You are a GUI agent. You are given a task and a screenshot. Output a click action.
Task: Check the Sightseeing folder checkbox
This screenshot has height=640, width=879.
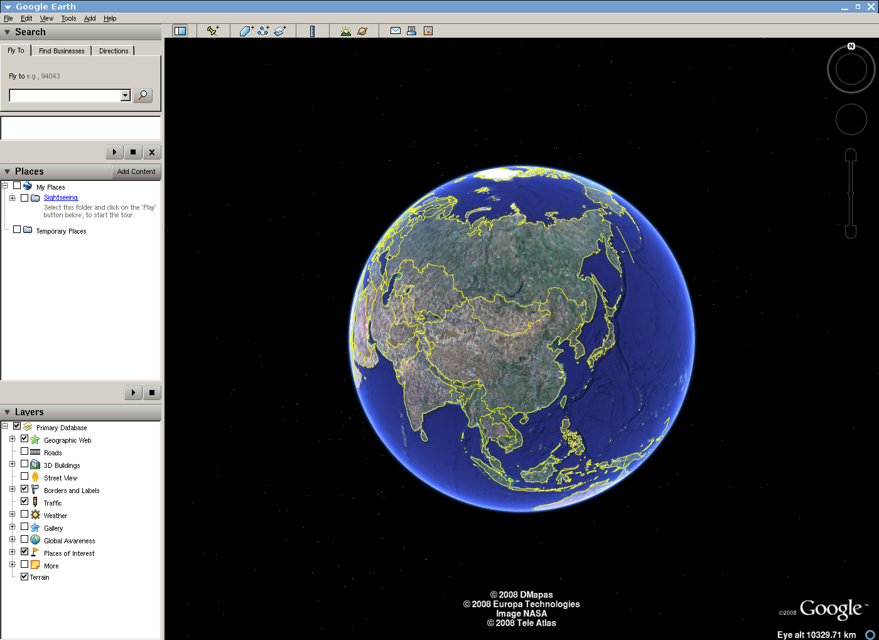pos(24,197)
